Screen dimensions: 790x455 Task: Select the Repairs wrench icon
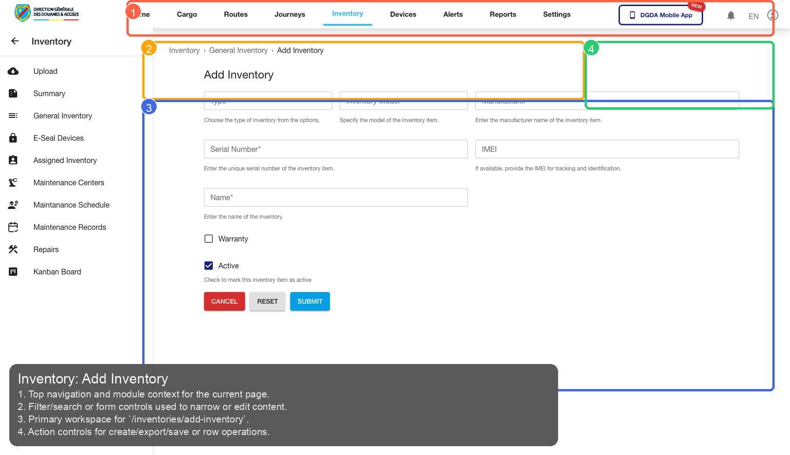point(13,249)
